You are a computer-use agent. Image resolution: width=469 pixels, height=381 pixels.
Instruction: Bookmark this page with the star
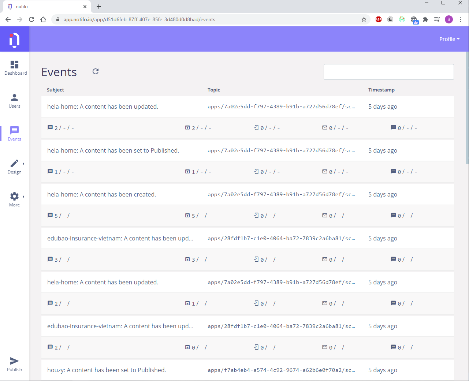(x=364, y=19)
